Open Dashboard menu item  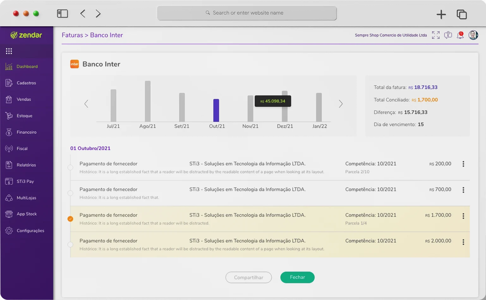(27, 66)
